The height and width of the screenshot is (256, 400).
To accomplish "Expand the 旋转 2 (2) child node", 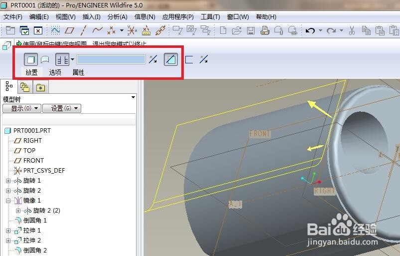I will coord(18,211).
